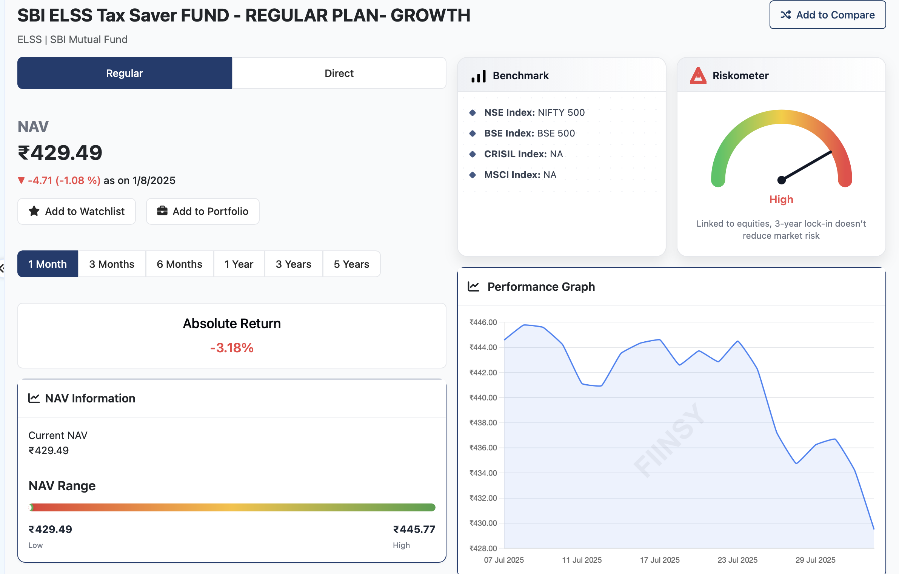The width and height of the screenshot is (899, 574).
Task: Click the diamond bullet beside CRISIL Index
Action: coord(472,154)
